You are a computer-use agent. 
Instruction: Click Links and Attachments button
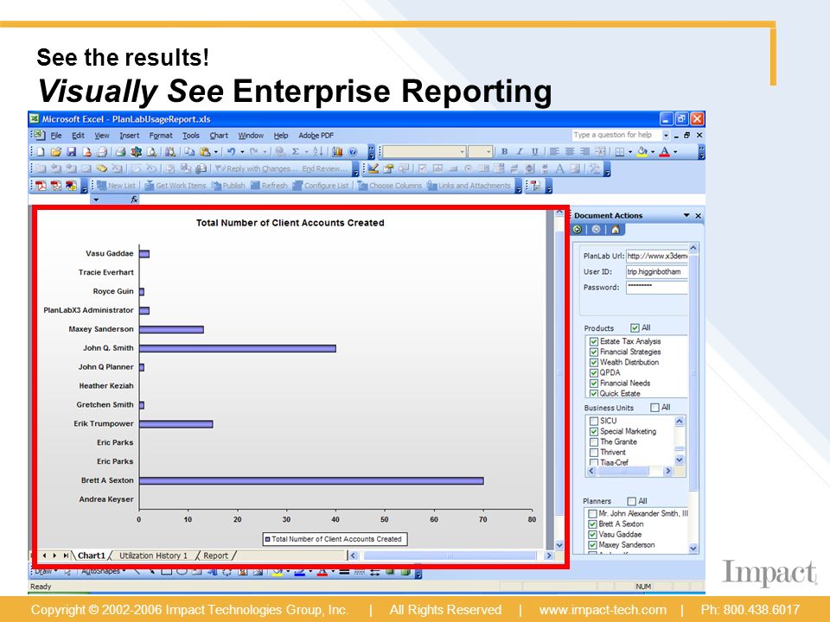(x=469, y=186)
